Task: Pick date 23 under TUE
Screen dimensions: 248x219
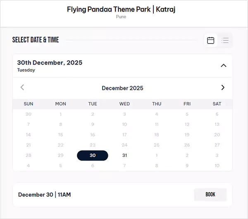Action: [93, 145]
